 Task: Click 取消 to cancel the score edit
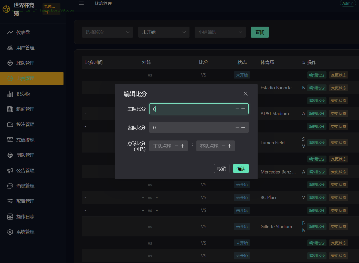click(222, 169)
